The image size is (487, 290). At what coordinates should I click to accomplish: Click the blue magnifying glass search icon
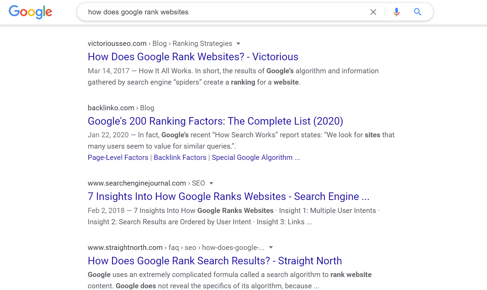click(x=417, y=12)
